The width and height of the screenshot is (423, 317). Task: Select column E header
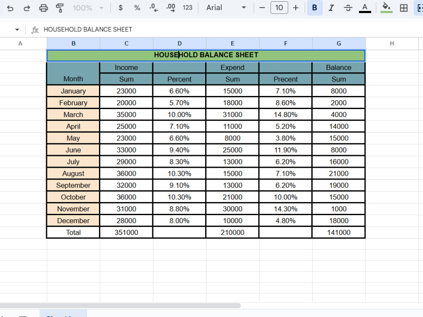233,44
